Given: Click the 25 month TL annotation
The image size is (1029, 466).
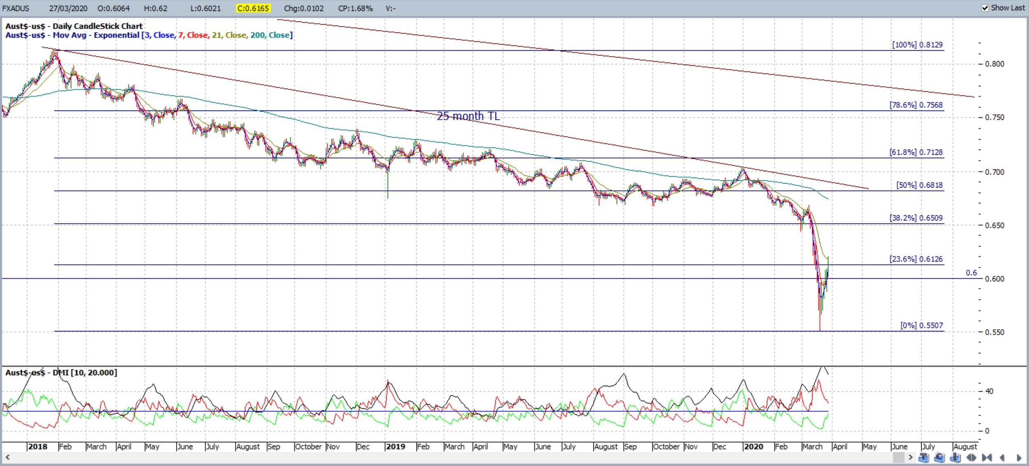Looking at the screenshot, I should pos(468,116).
